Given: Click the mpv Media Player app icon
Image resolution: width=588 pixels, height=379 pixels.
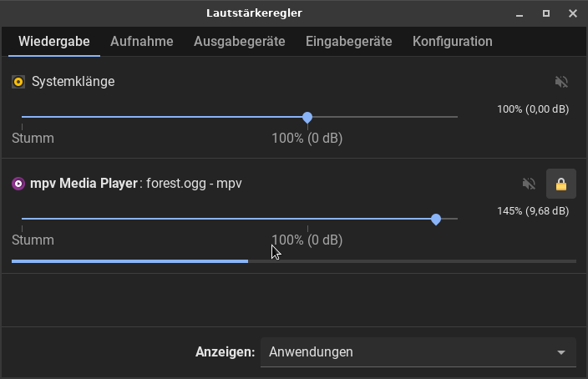Looking at the screenshot, I should click(x=18, y=184).
